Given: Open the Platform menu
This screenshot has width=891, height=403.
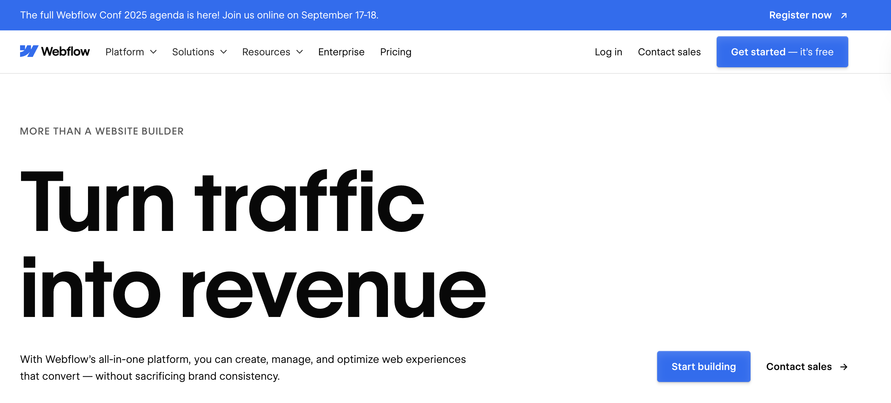Looking at the screenshot, I should [x=125, y=52].
